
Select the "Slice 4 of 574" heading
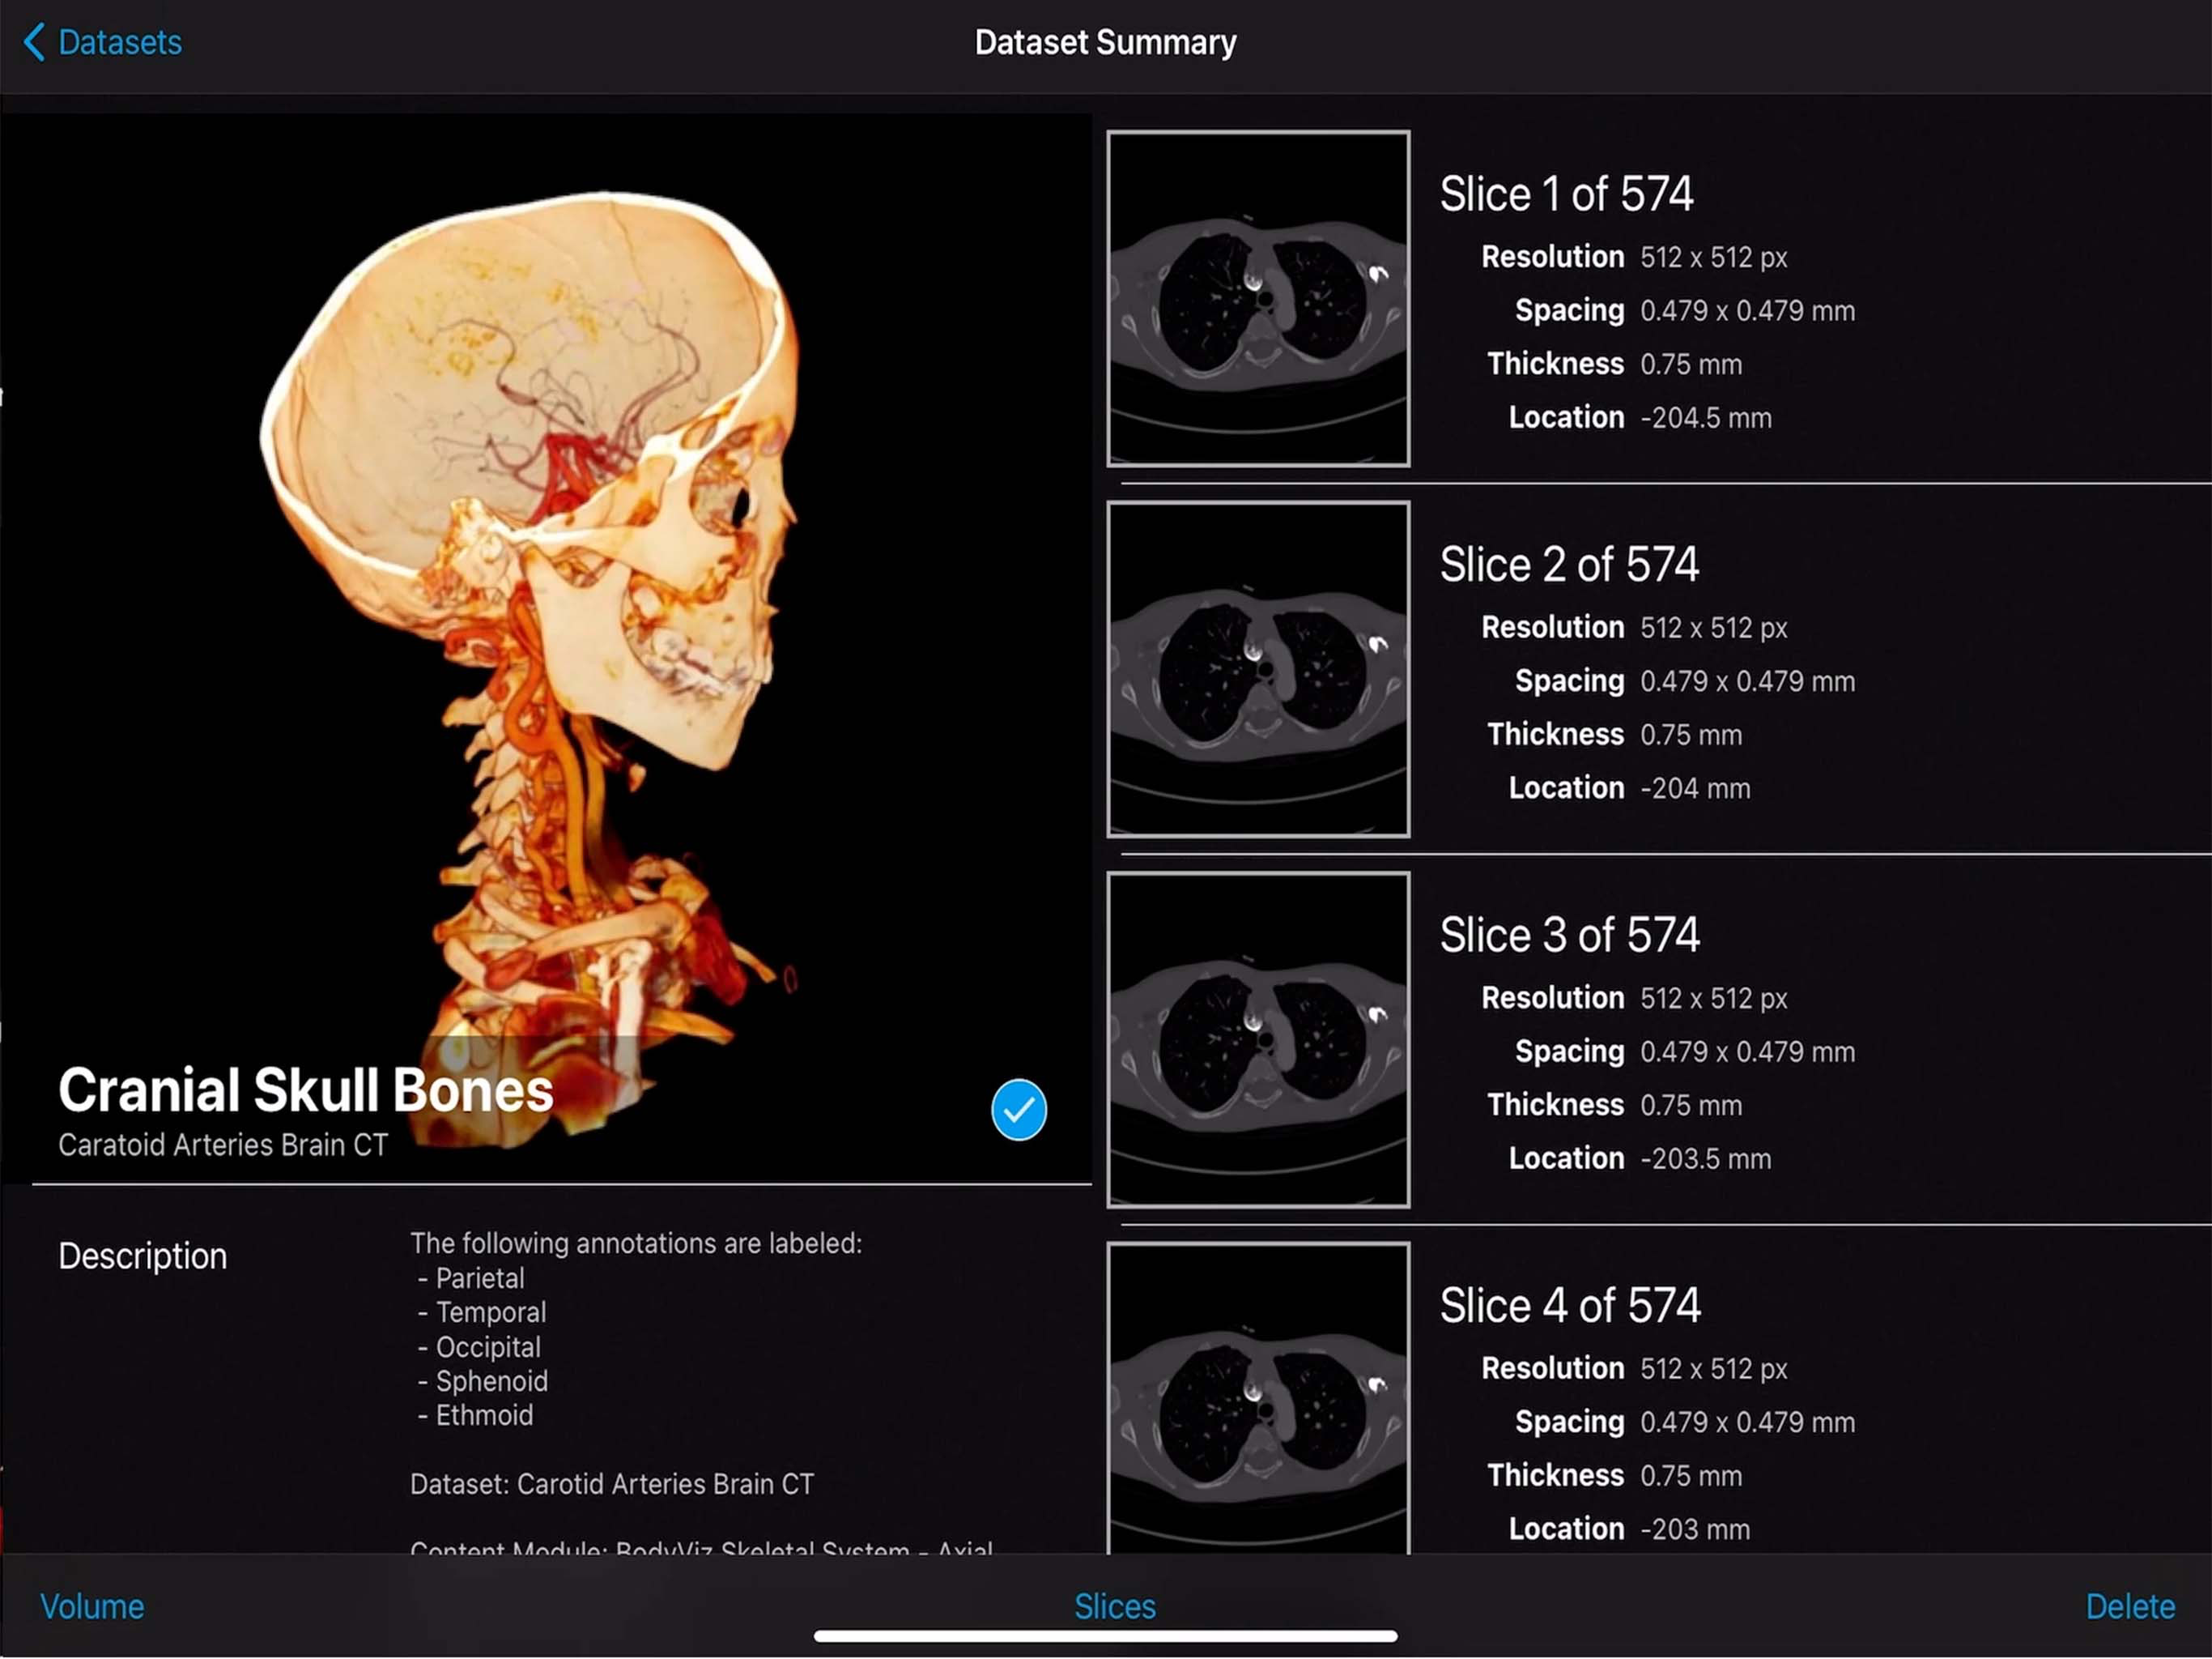(x=1570, y=1305)
